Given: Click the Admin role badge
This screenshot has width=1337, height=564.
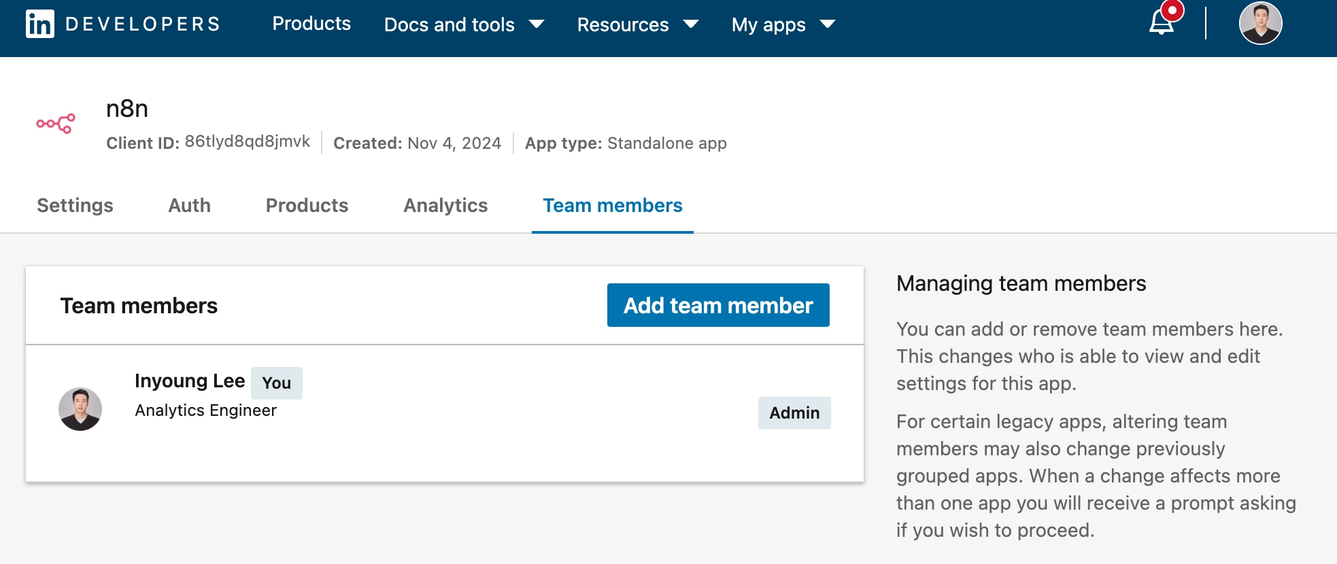Looking at the screenshot, I should (x=794, y=413).
